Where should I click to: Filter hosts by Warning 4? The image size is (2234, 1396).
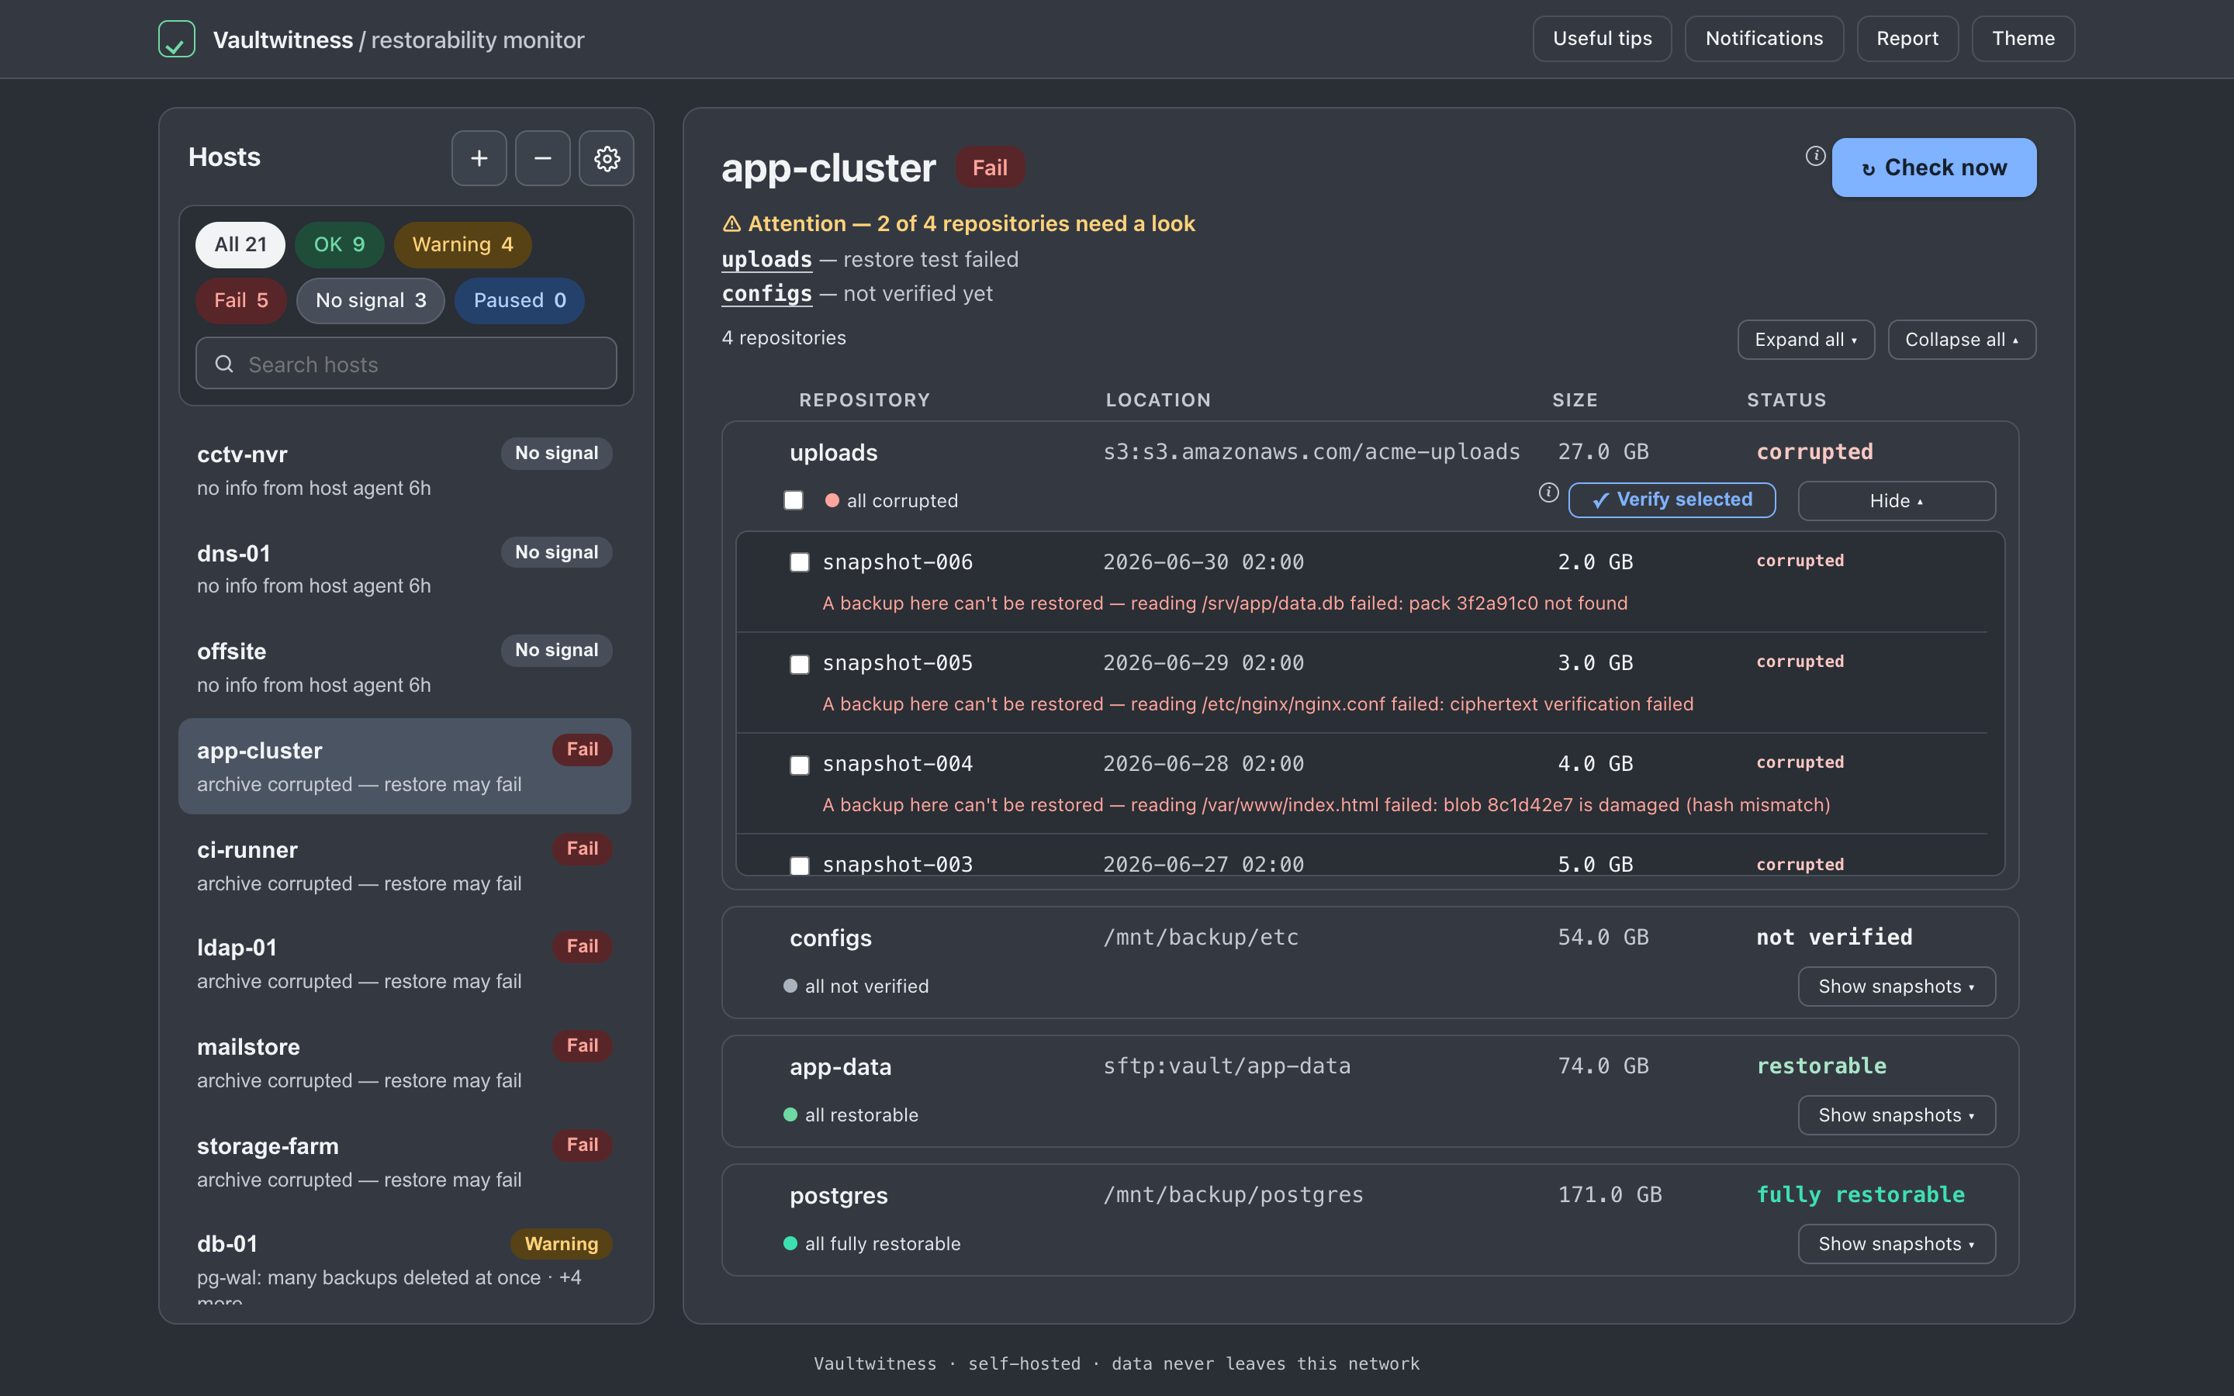462,244
